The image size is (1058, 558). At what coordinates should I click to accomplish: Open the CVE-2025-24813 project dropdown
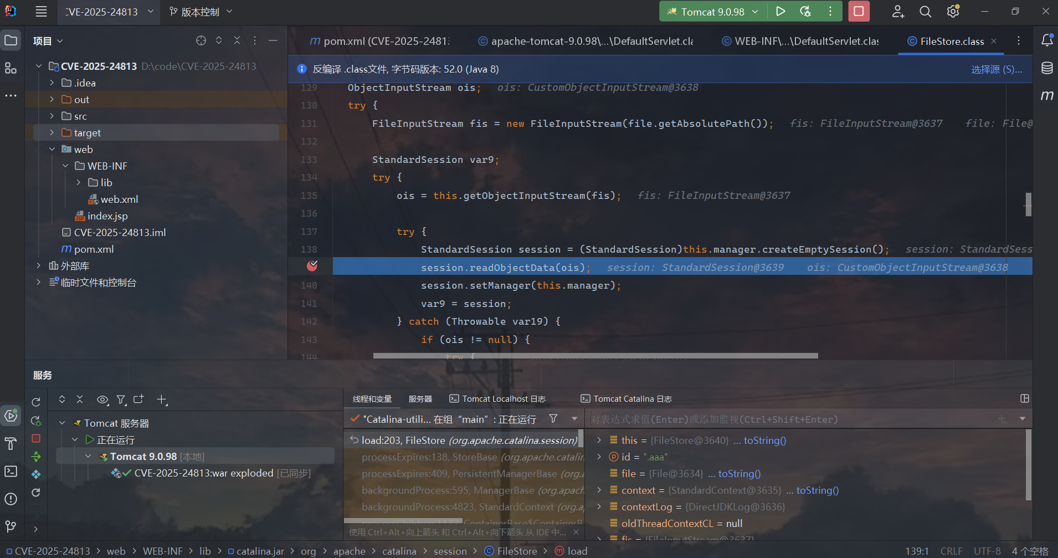pos(109,12)
